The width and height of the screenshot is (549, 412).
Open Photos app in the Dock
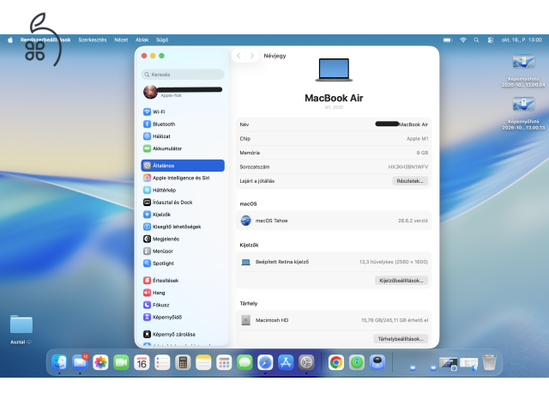(x=100, y=362)
